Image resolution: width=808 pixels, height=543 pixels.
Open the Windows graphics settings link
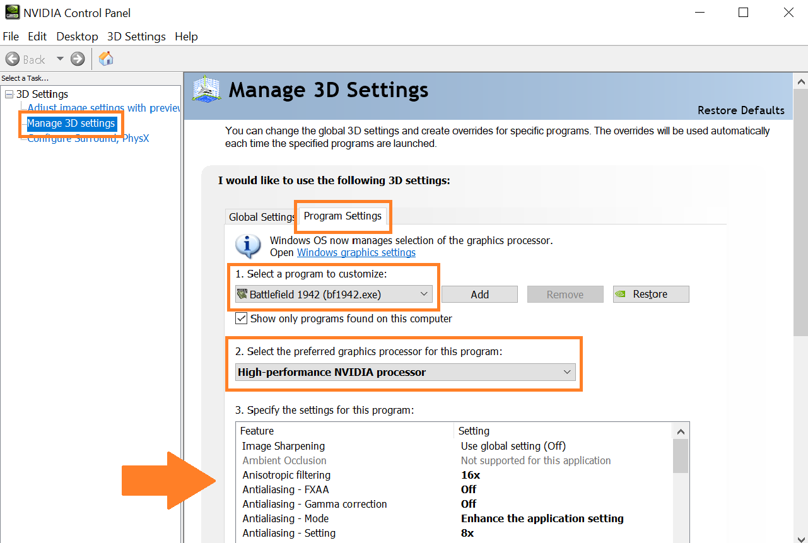[356, 252]
